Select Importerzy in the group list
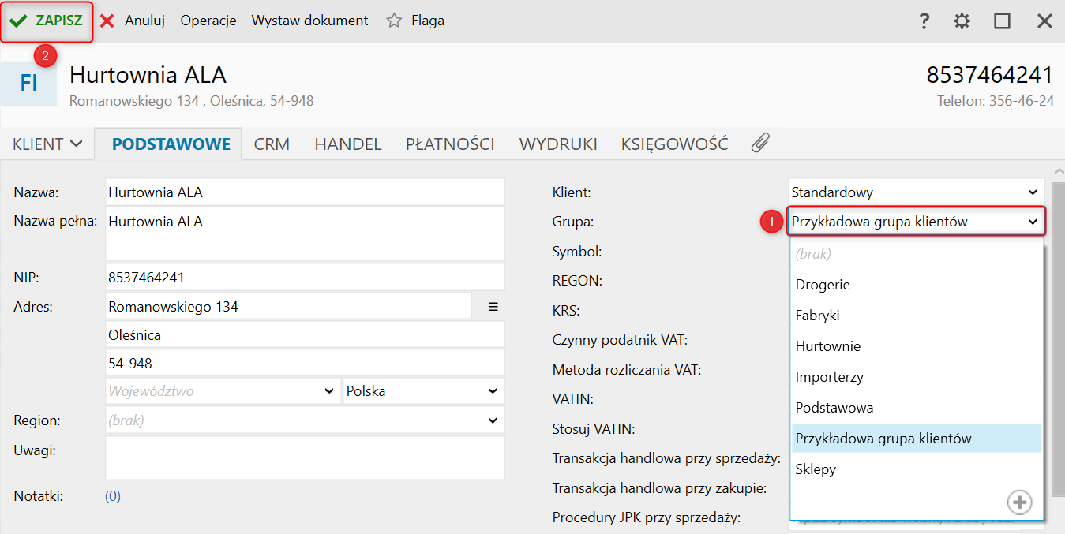Image resolution: width=1065 pixels, height=534 pixels. 917,376
